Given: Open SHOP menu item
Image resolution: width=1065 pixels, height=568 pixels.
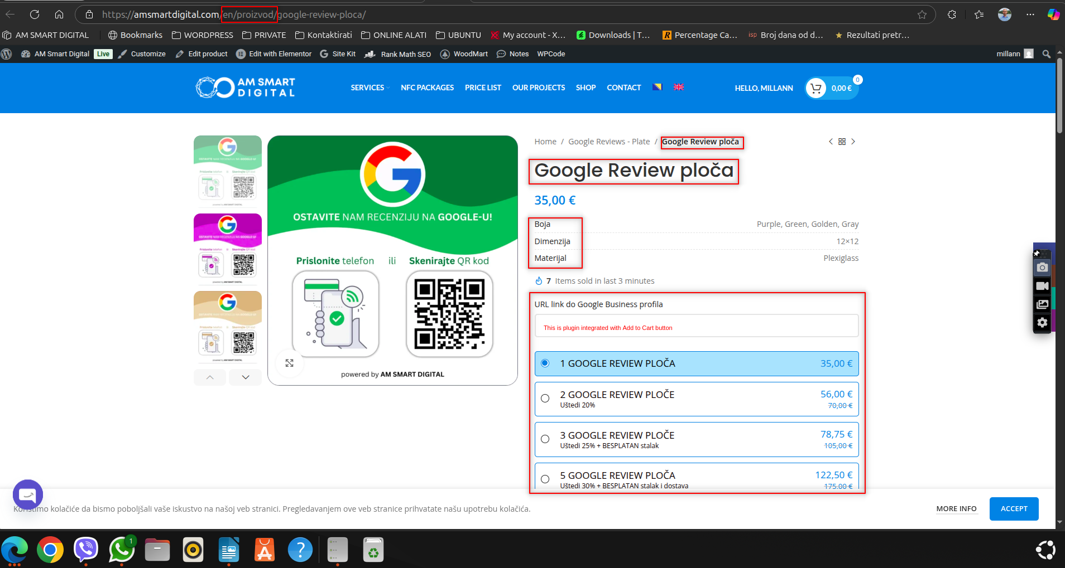Looking at the screenshot, I should coord(586,88).
